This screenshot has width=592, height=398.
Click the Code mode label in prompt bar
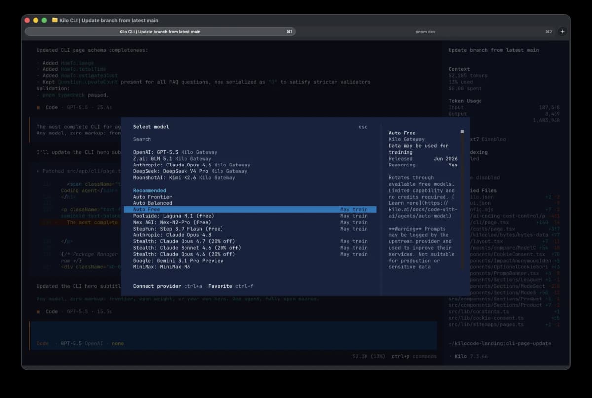coord(43,343)
